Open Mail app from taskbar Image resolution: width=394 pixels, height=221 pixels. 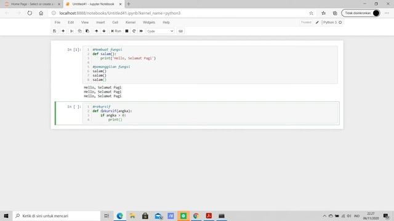tap(158, 215)
